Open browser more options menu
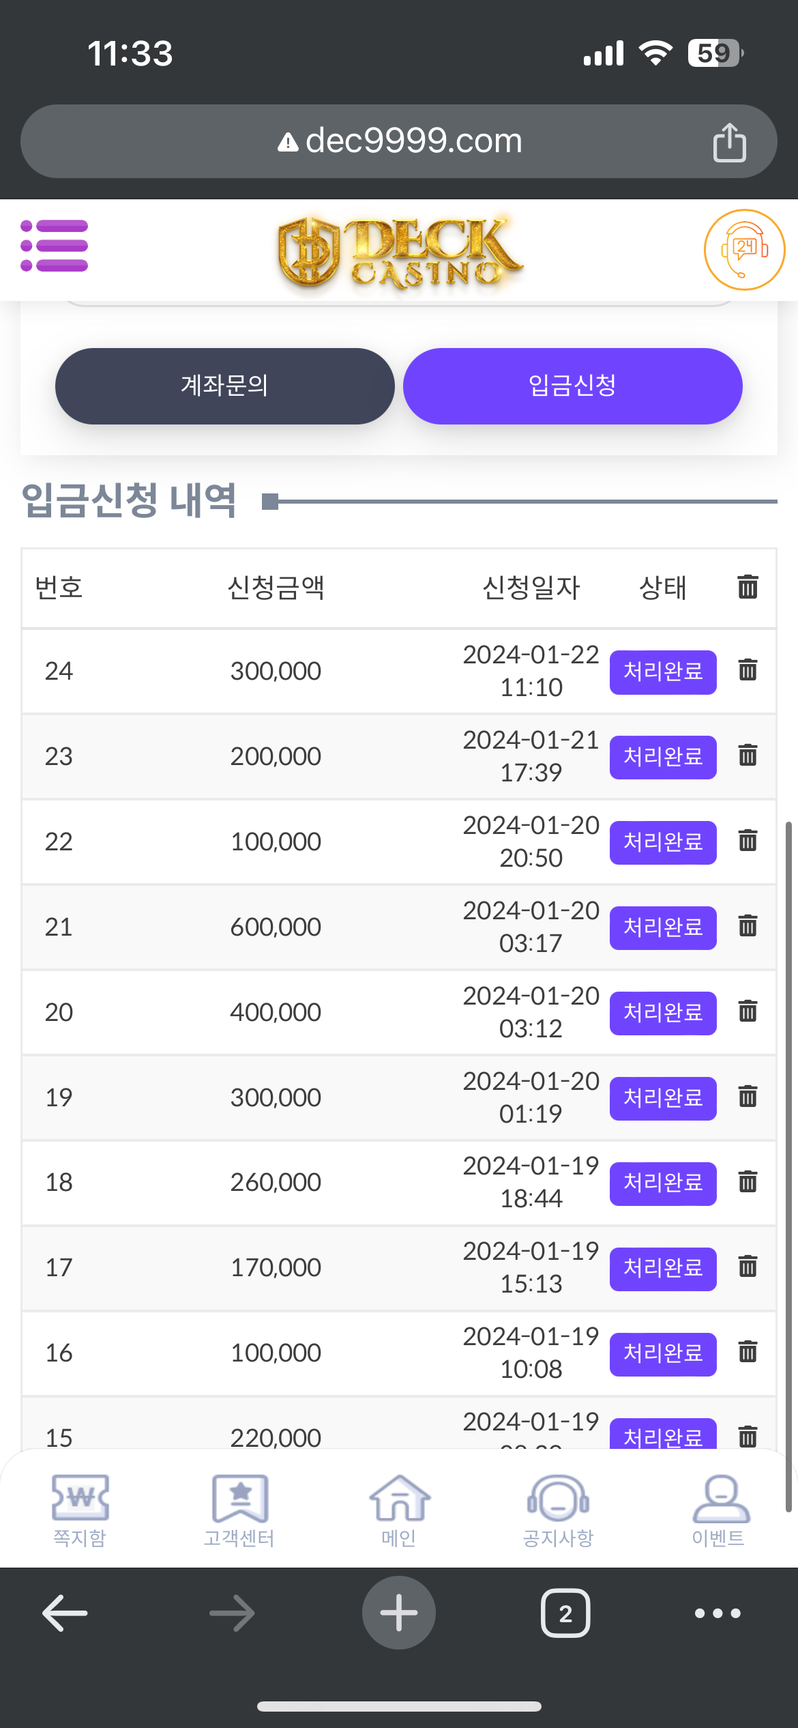Image resolution: width=798 pixels, height=1728 pixels. click(x=718, y=1613)
